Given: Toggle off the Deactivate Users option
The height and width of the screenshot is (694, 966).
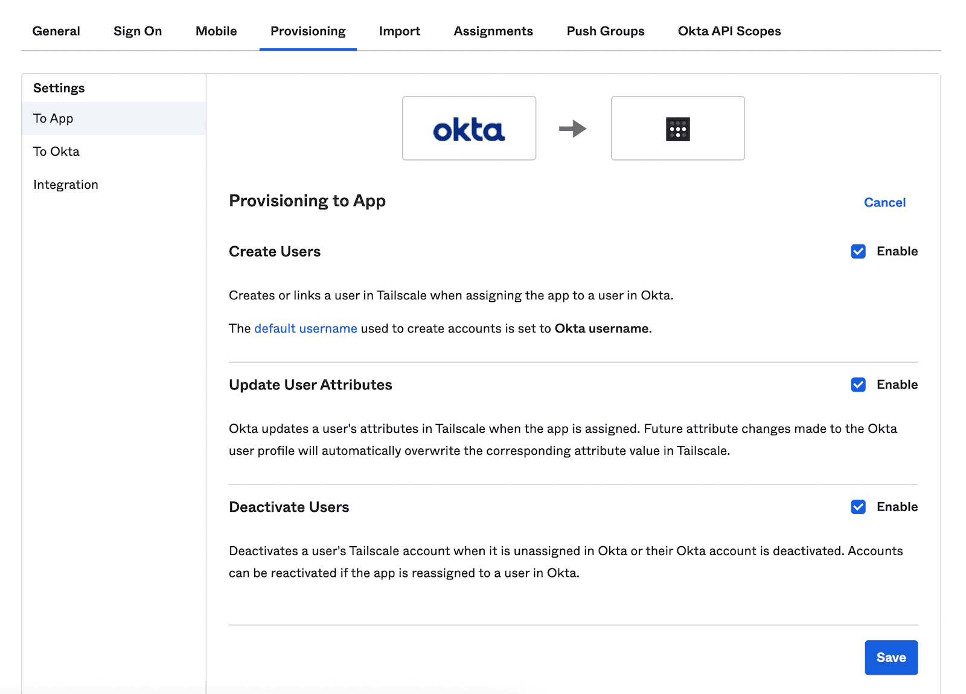Looking at the screenshot, I should pos(858,507).
